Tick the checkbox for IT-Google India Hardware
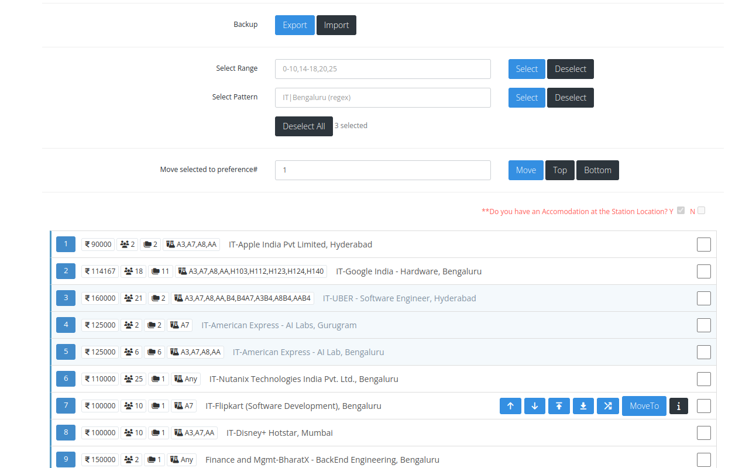Viewport: 749px width, 468px height. (704, 271)
